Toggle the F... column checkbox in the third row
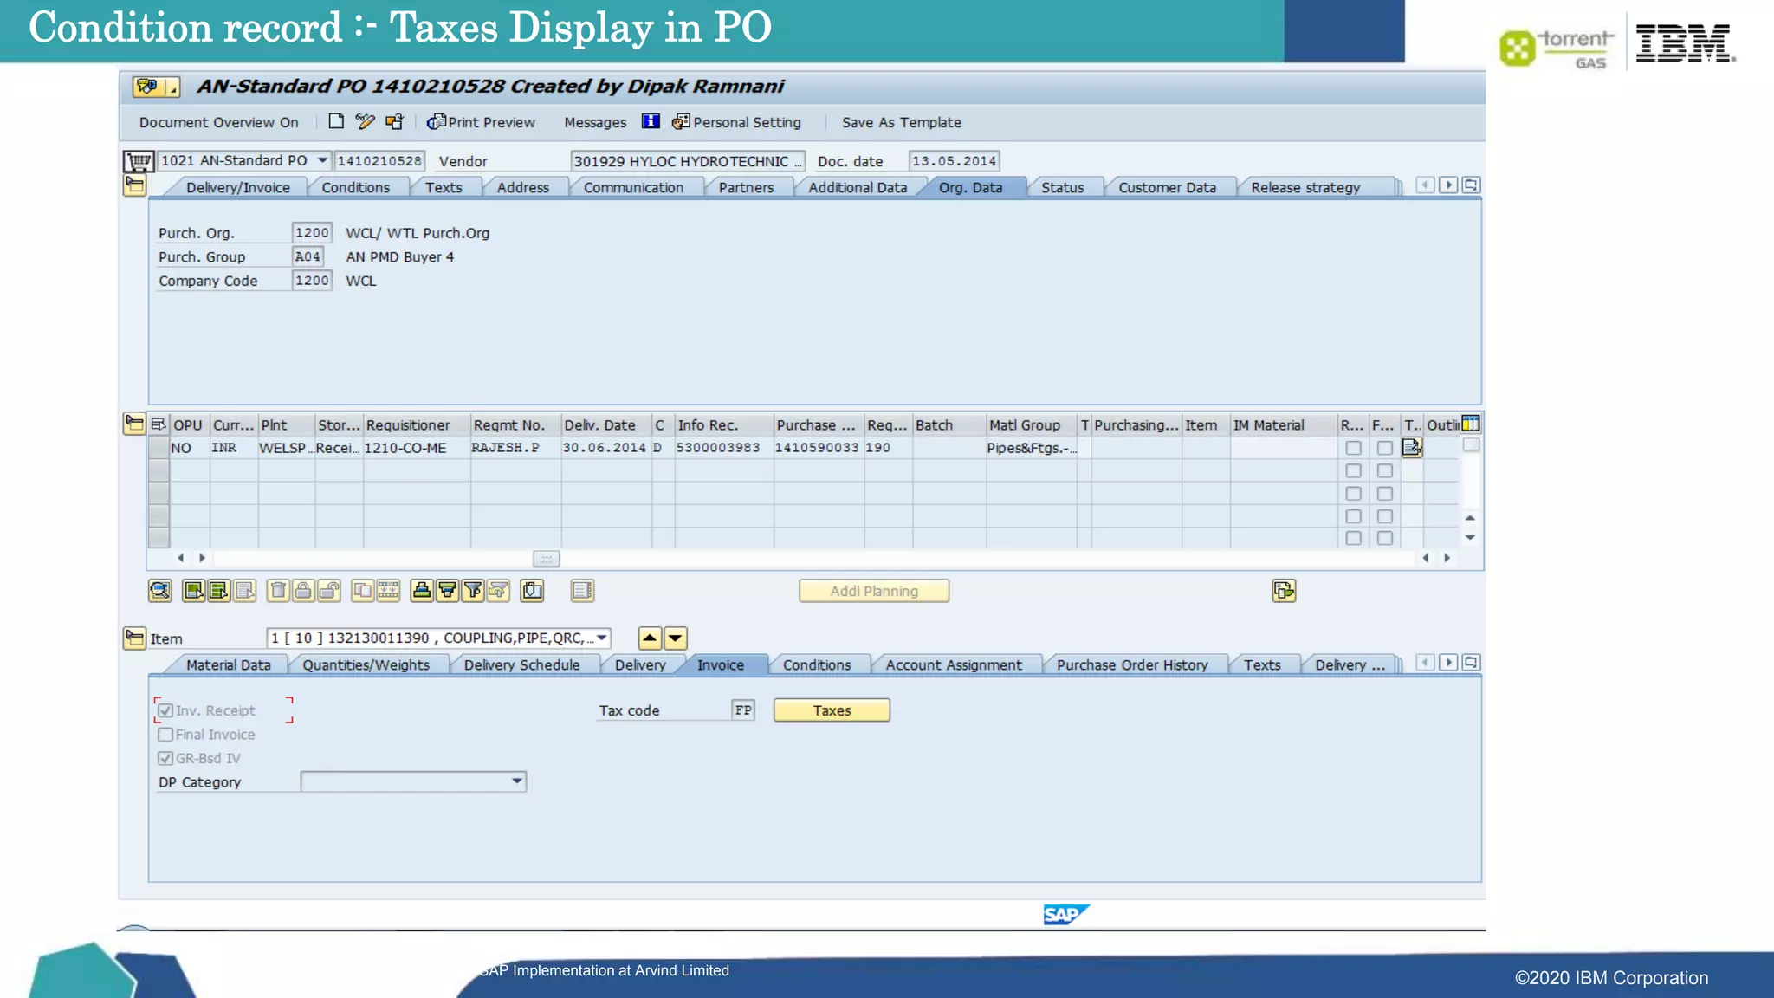The width and height of the screenshot is (1774, 998). pos(1385,493)
